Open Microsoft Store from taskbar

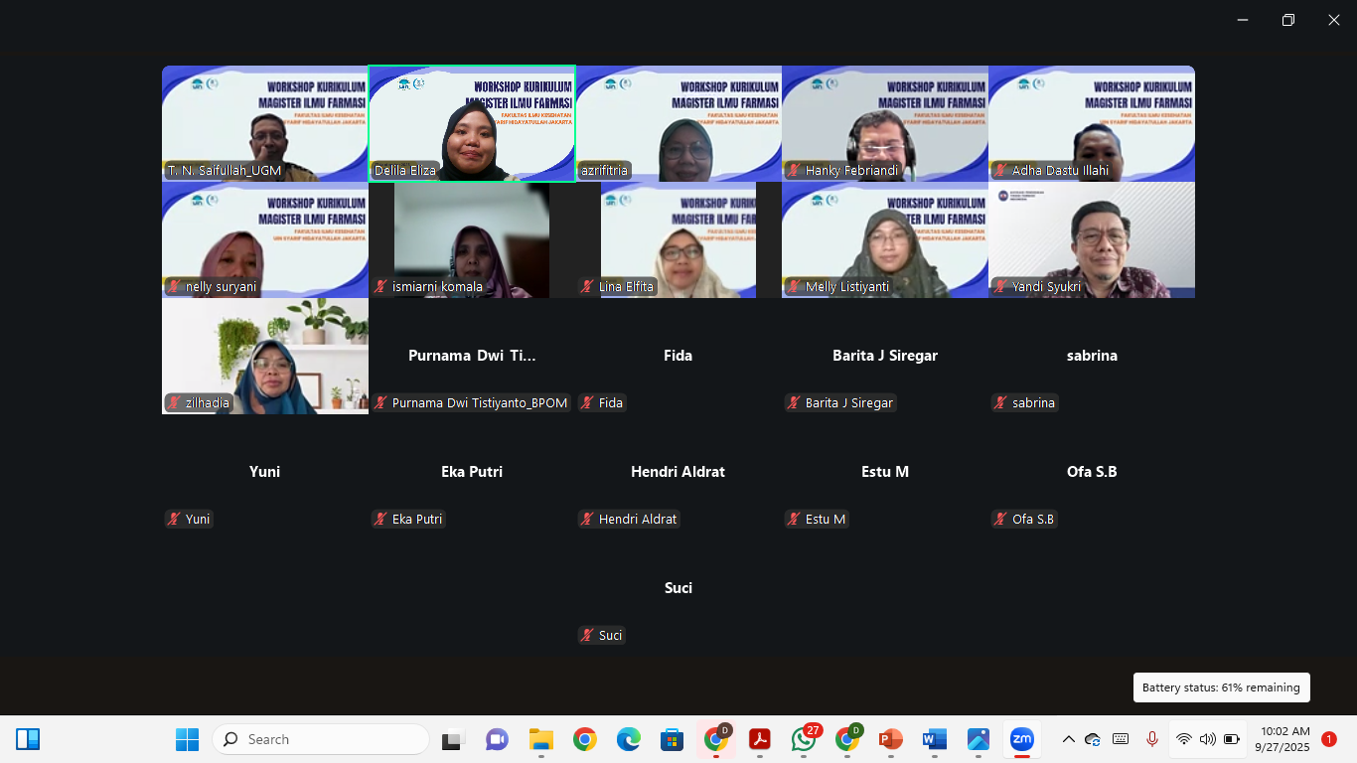672,739
